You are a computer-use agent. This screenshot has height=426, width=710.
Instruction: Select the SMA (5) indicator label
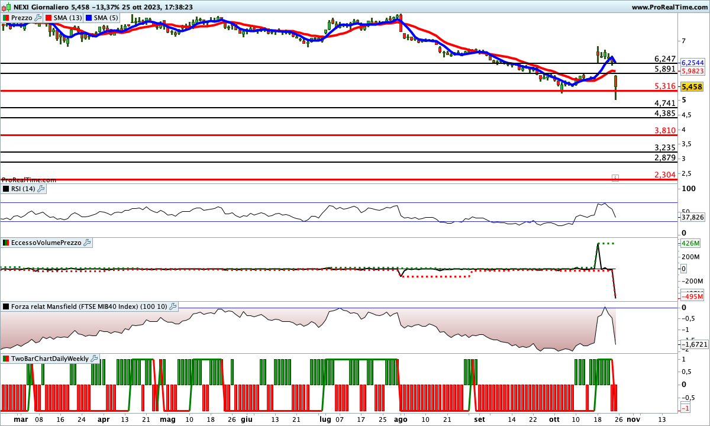coord(107,18)
